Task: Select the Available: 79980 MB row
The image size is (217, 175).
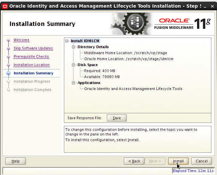Action: (102, 77)
